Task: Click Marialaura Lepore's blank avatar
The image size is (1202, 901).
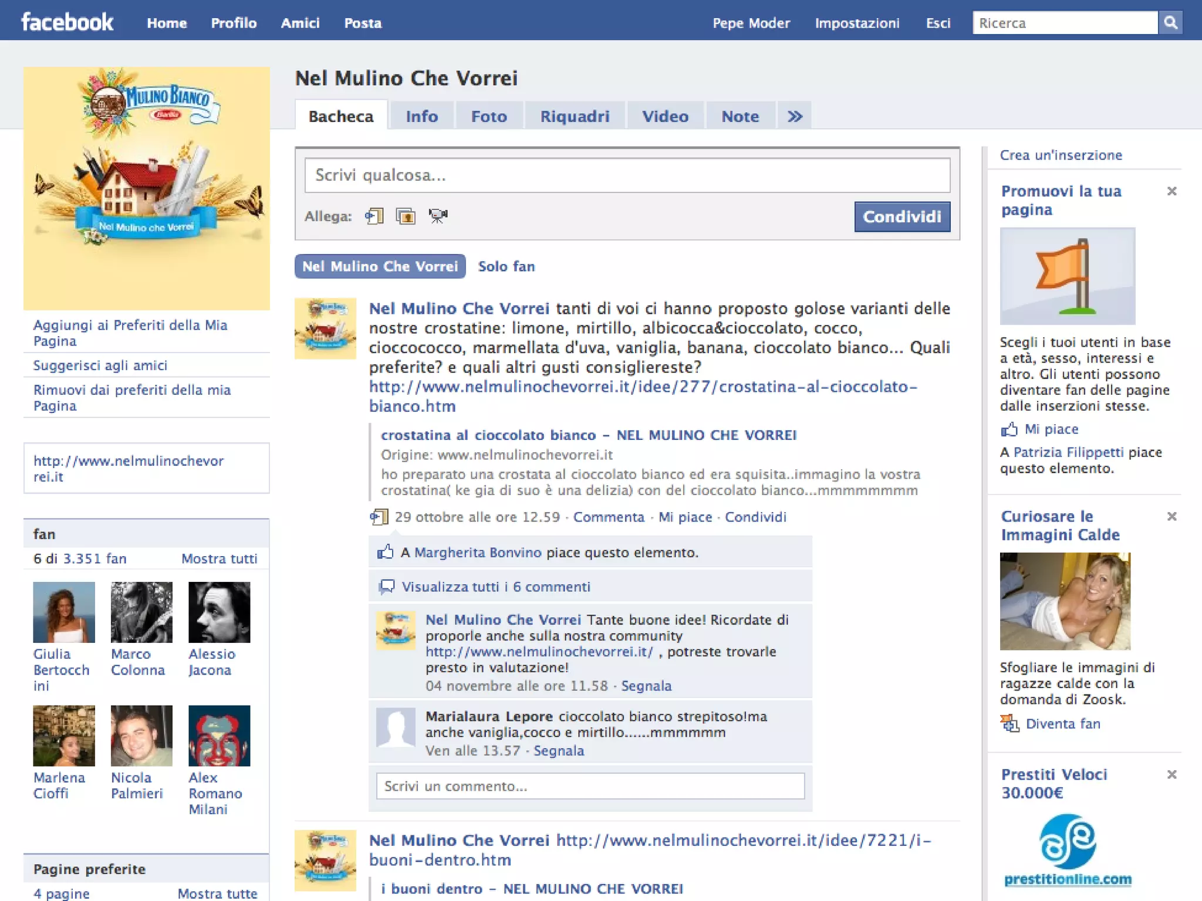Action: point(396,727)
